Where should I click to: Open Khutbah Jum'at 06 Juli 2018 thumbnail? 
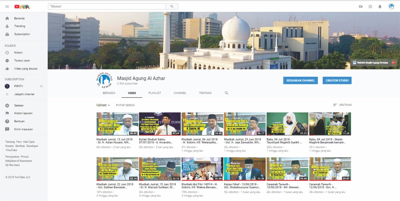(x=202, y=124)
